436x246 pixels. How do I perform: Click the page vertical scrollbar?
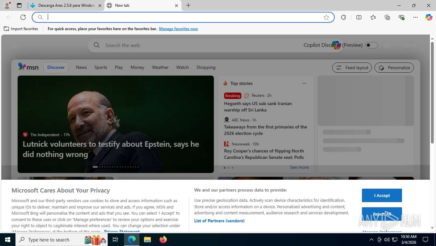(x=432, y=93)
